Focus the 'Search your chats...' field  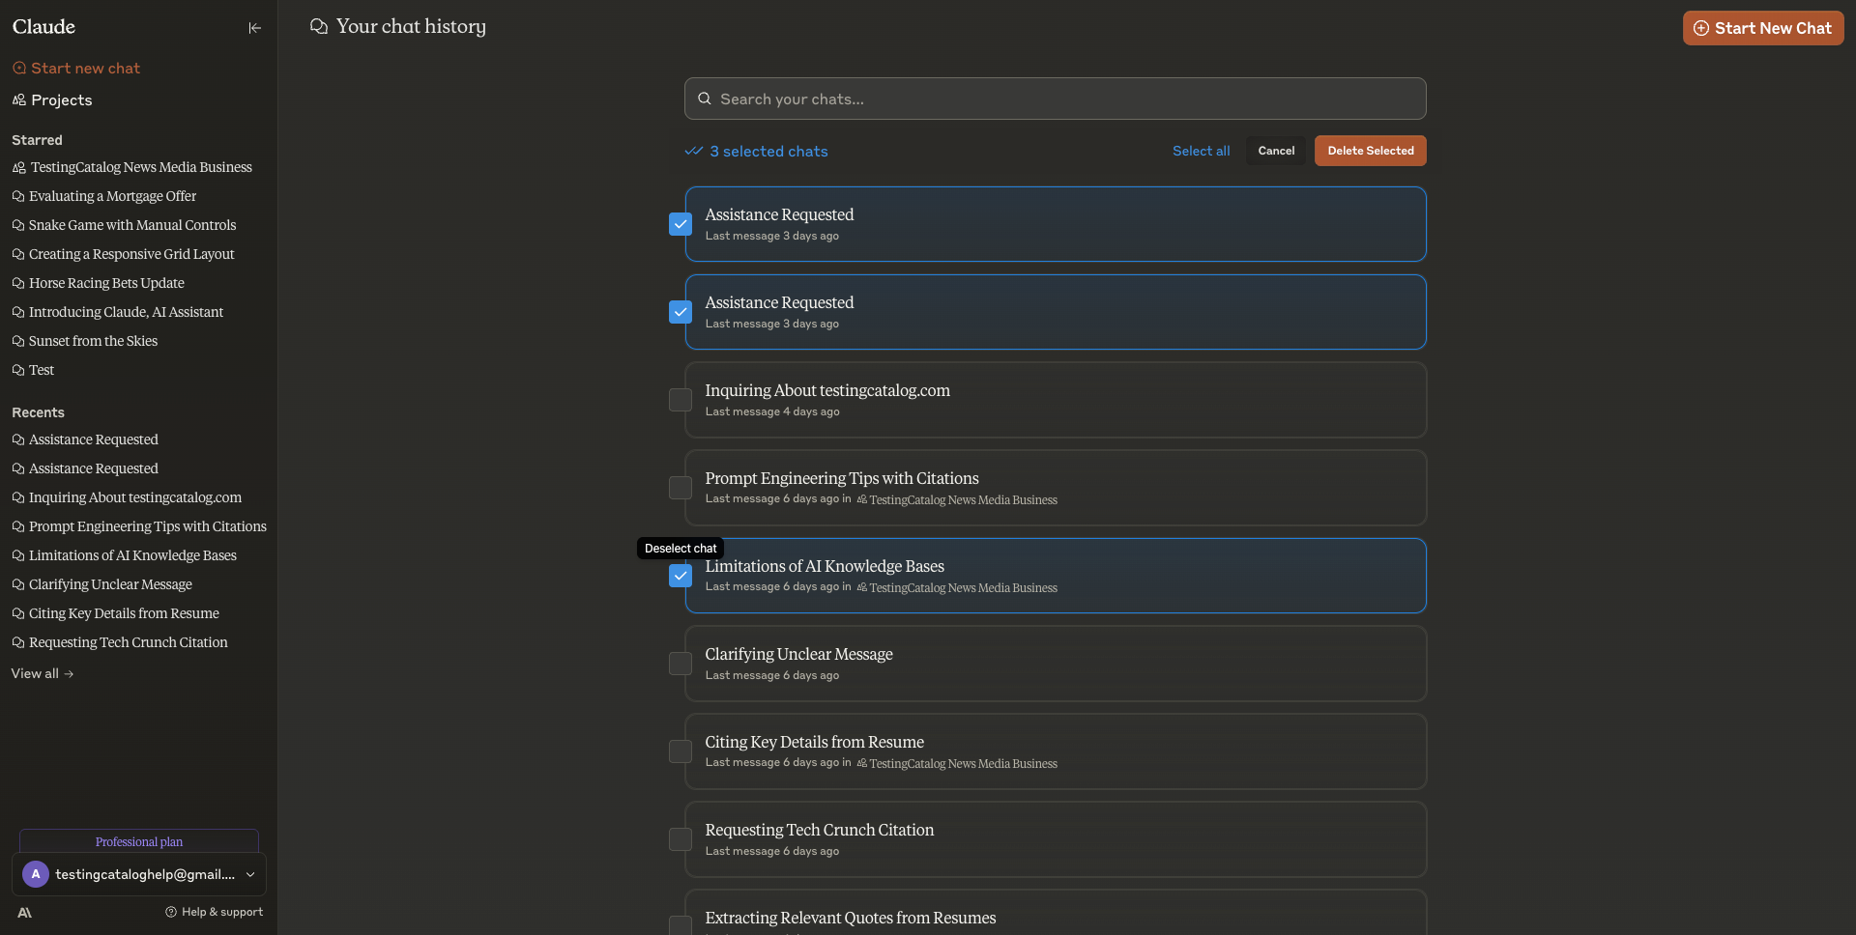click(x=1056, y=99)
